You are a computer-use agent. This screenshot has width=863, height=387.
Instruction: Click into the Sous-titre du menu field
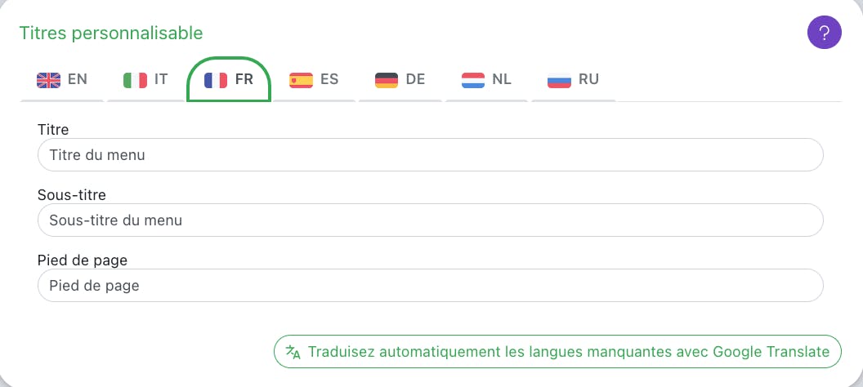tap(430, 220)
